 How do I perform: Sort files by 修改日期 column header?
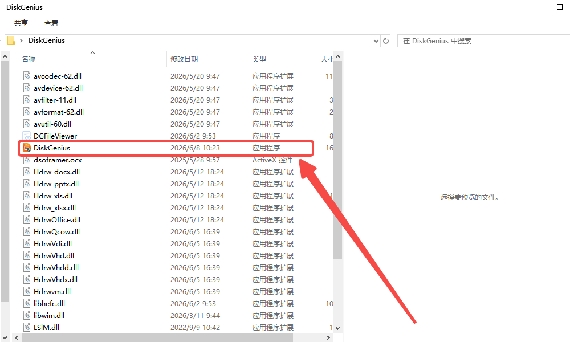tap(184, 59)
